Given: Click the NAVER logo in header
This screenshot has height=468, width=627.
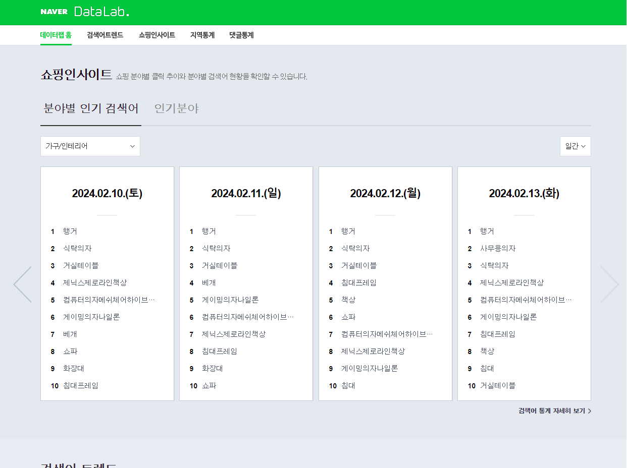Looking at the screenshot, I should coord(54,12).
